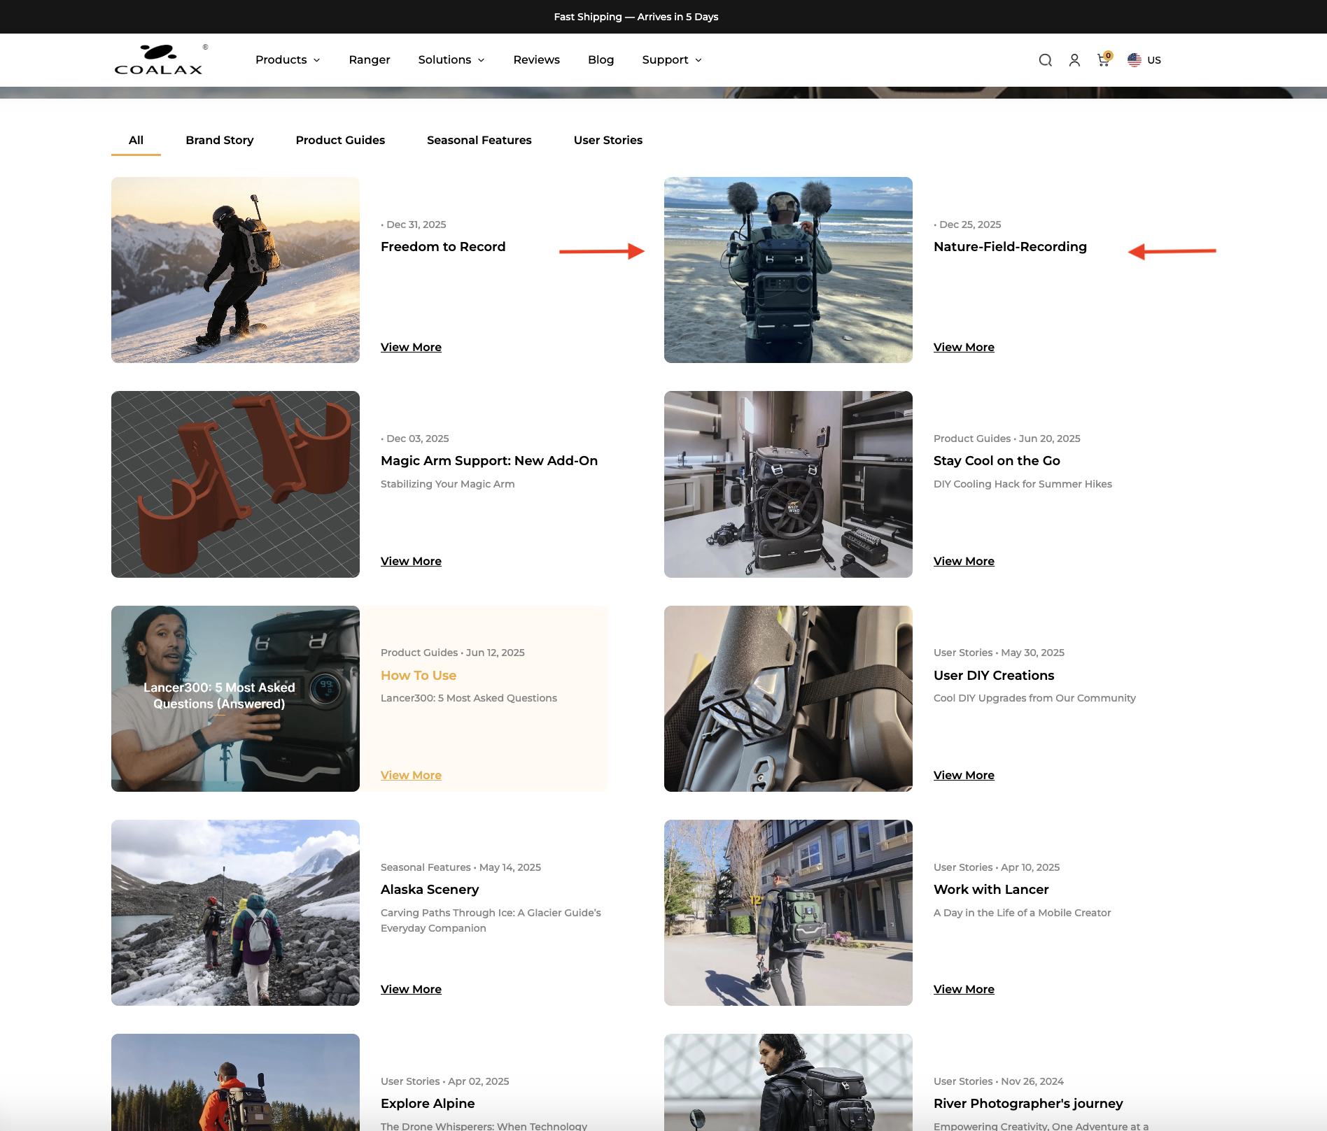Image resolution: width=1327 pixels, height=1131 pixels.
Task: Select the Brand Story tab
Action: pyautogui.click(x=220, y=140)
